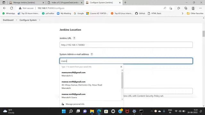205x115 pixels.
Task: Open a new browser tab
Action: 125,3
